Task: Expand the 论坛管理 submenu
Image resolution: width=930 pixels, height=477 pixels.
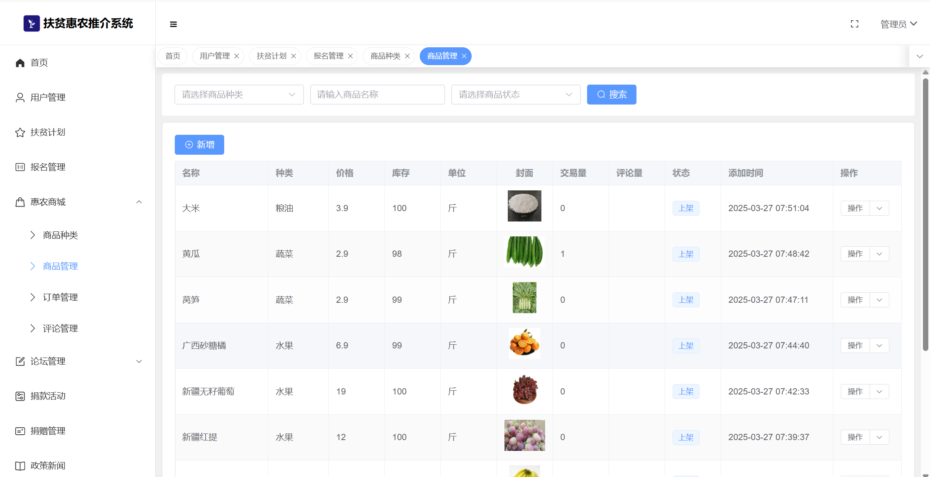Action: (x=139, y=361)
